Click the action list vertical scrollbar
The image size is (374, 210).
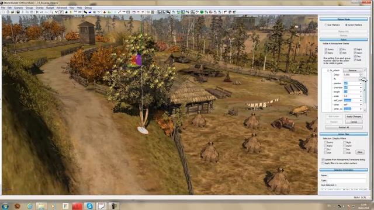point(365,90)
